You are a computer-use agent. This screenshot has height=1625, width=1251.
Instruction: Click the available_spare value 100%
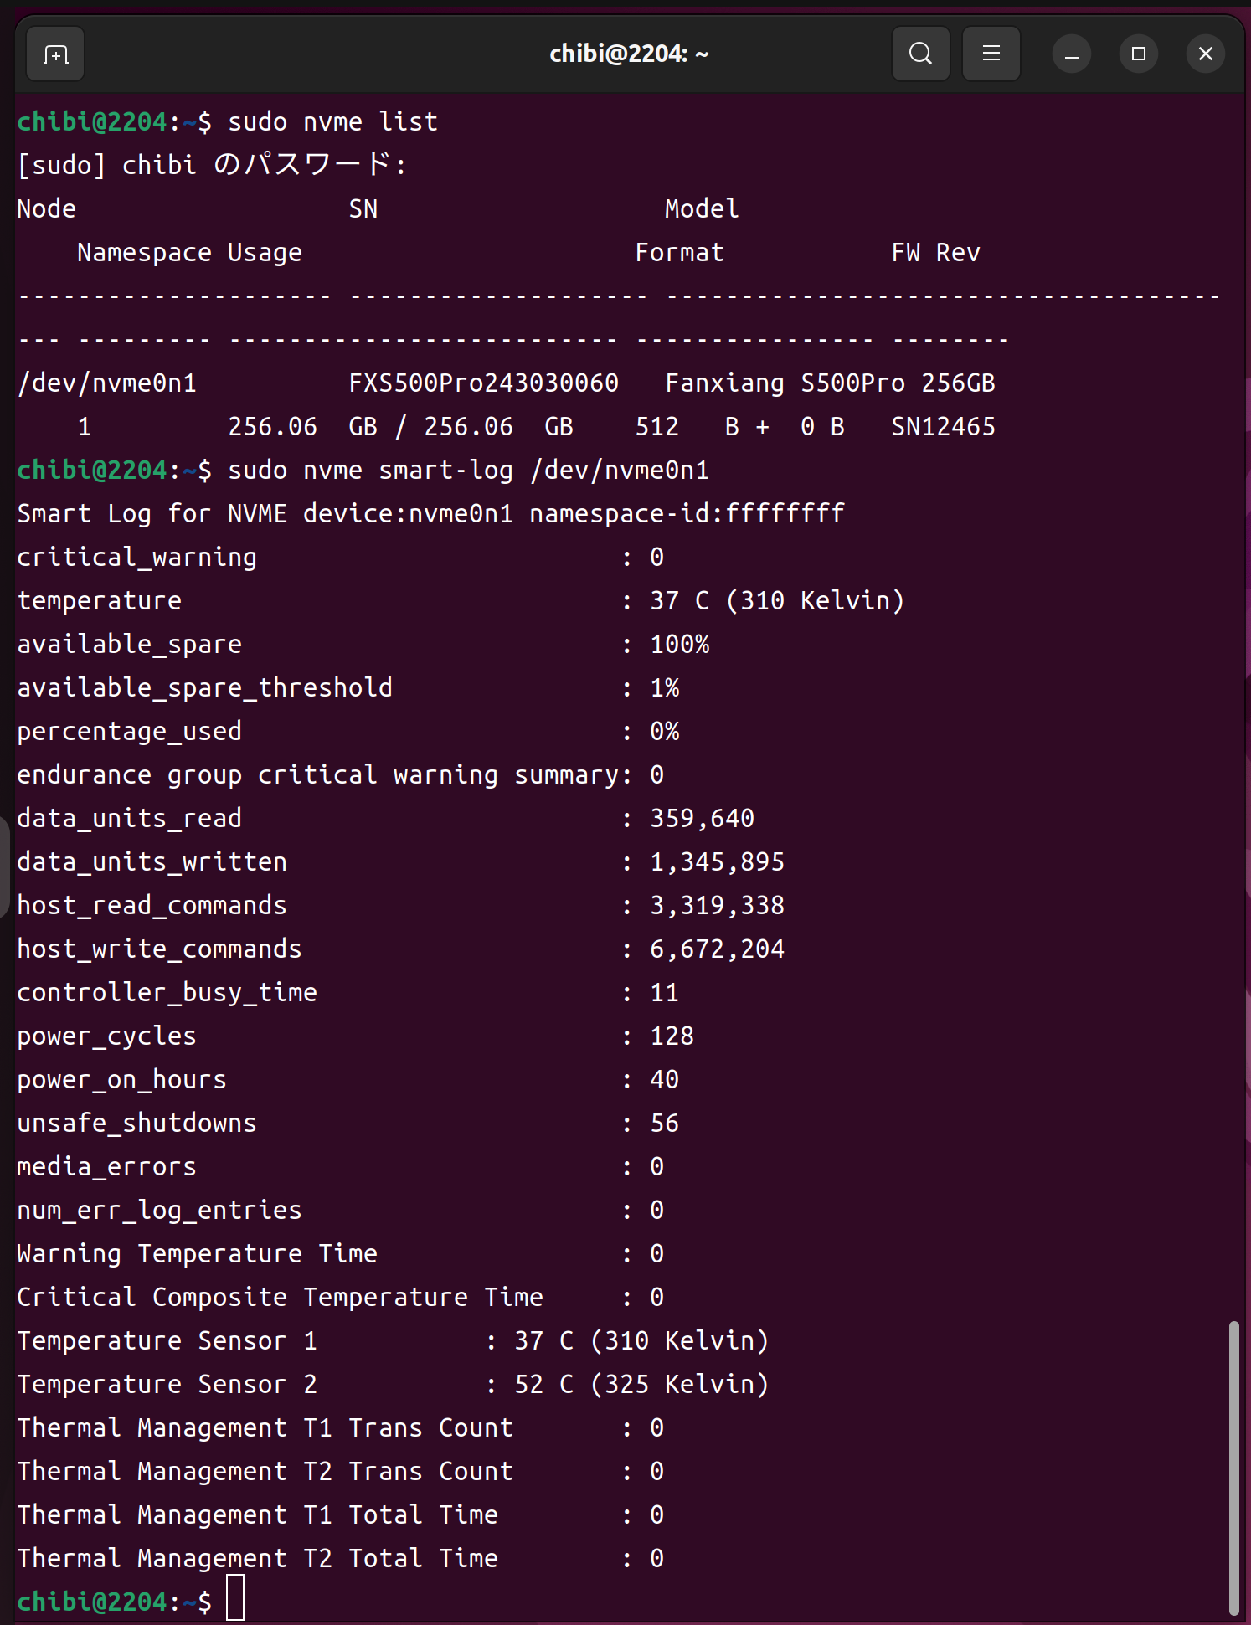pyautogui.click(x=679, y=645)
